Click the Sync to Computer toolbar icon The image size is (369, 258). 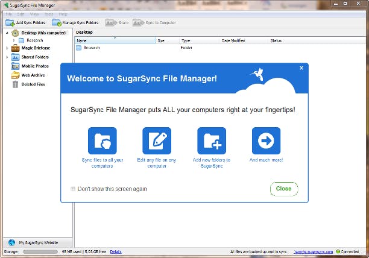pos(138,23)
